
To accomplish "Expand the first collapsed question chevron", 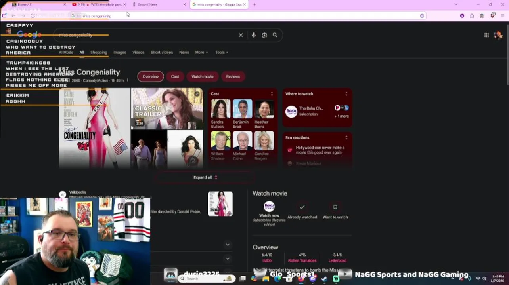I will click(228, 245).
